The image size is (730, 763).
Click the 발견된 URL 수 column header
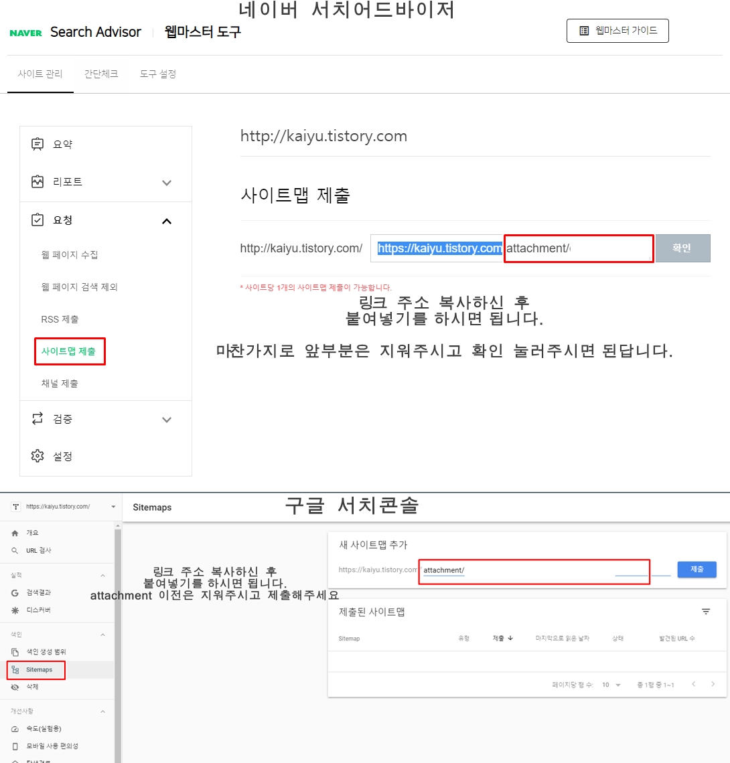point(677,639)
